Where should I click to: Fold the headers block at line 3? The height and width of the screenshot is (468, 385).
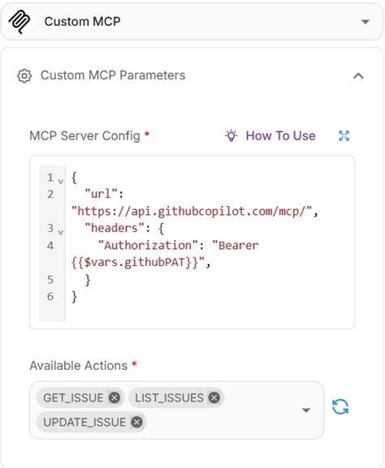click(x=61, y=232)
